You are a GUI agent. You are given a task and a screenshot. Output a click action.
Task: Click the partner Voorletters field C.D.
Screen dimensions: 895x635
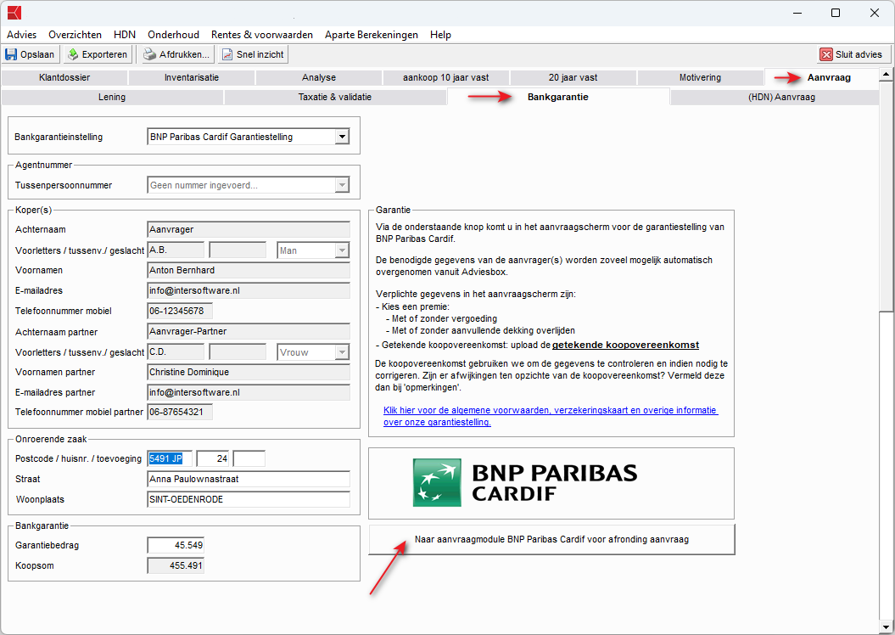pyautogui.click(x=176, y=351)
